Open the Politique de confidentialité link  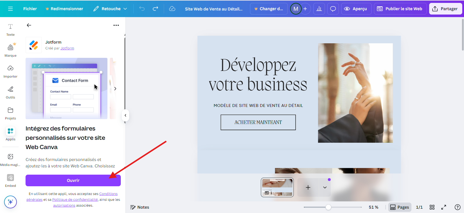[75, 200]
